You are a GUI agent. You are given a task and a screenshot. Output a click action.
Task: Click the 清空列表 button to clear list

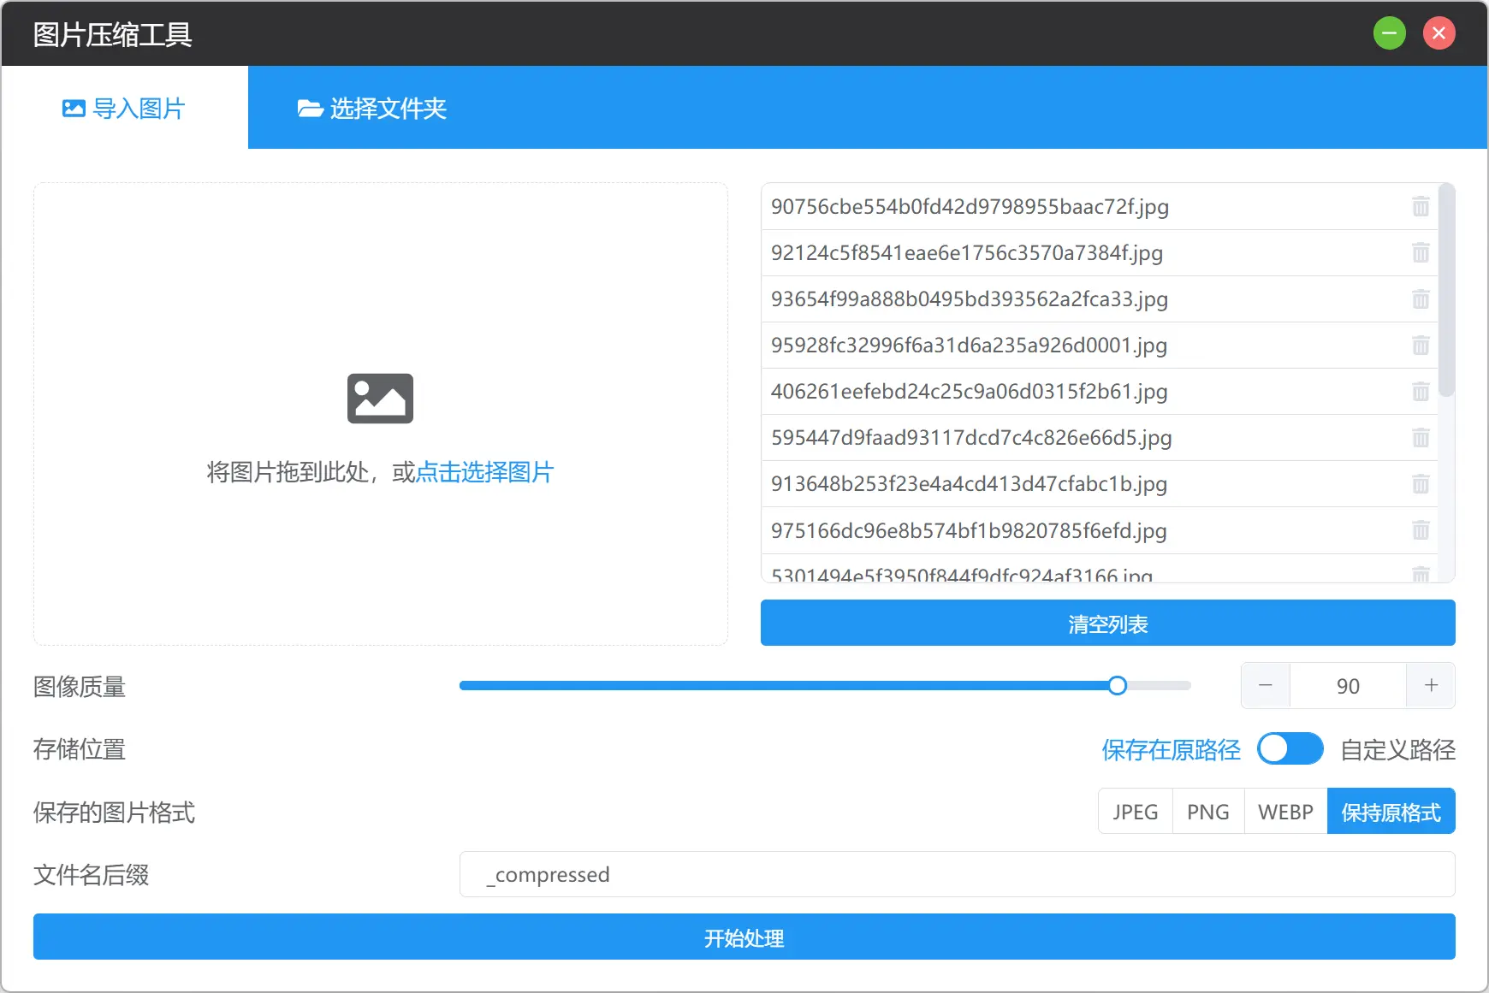1106,623
